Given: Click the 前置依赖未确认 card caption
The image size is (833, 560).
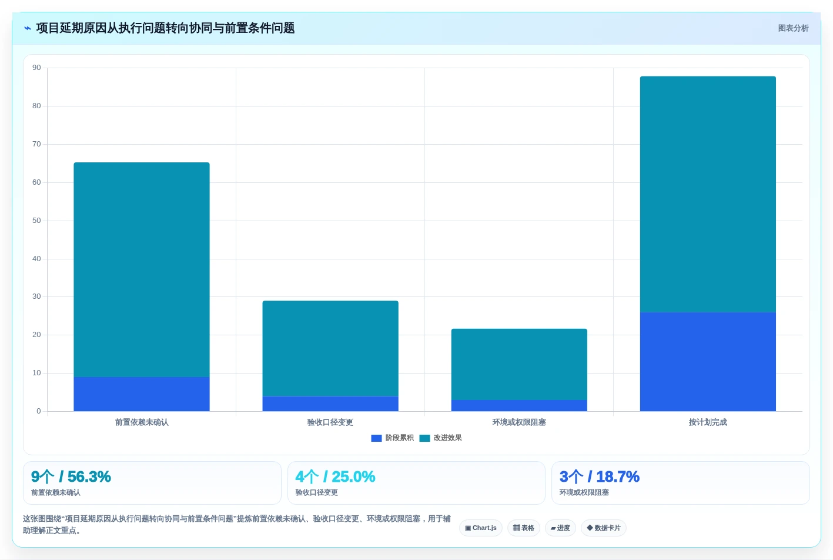Looking at the screenshot, I should tap(56, 492).
